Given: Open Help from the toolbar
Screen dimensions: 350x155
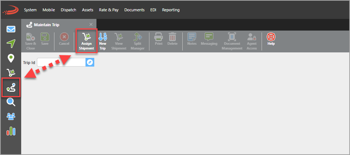Looking at the screenshot, I should pyautogui.click(x=271, y=39).
